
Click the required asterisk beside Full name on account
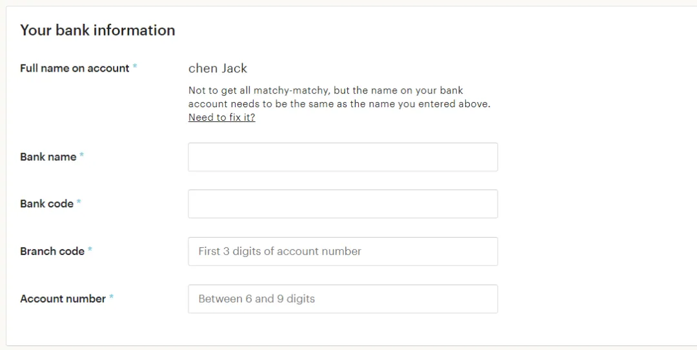coord(135,67)
